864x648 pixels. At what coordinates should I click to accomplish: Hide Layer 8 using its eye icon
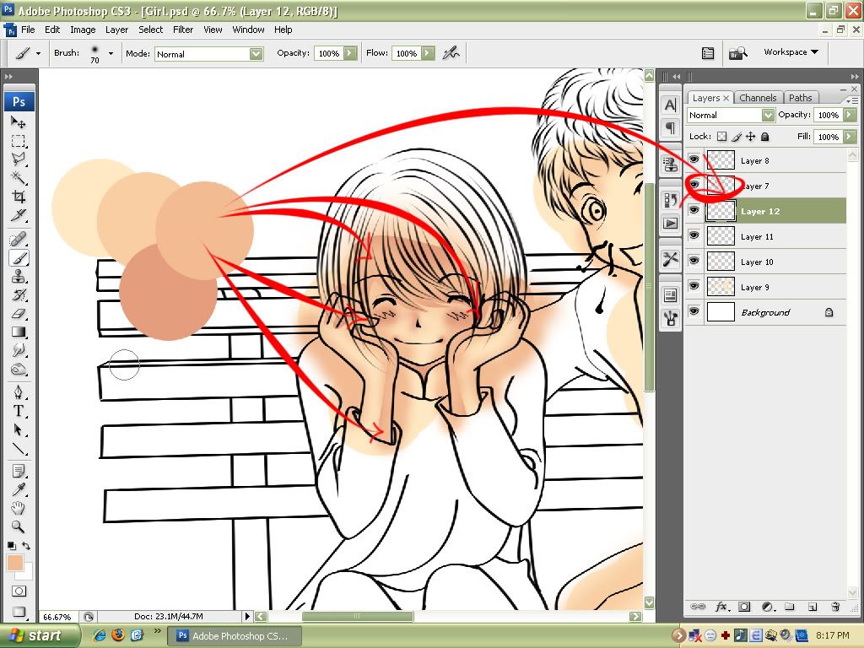pos(694,160)
